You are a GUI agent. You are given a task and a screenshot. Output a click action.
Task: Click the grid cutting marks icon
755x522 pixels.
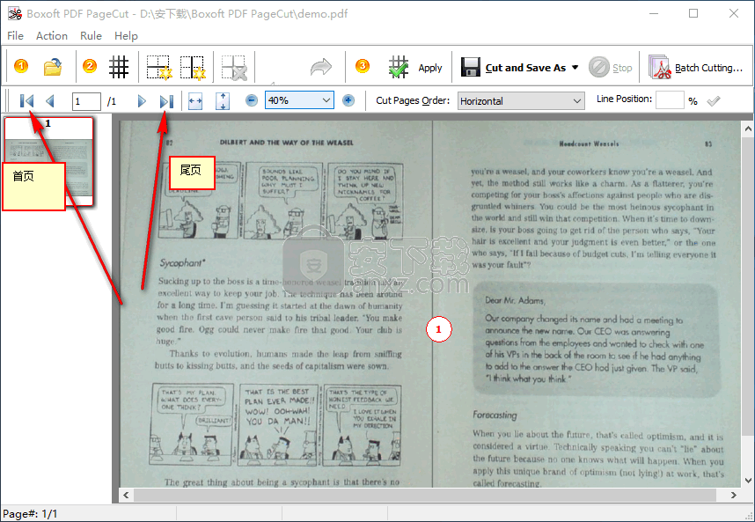click(119, 67)
